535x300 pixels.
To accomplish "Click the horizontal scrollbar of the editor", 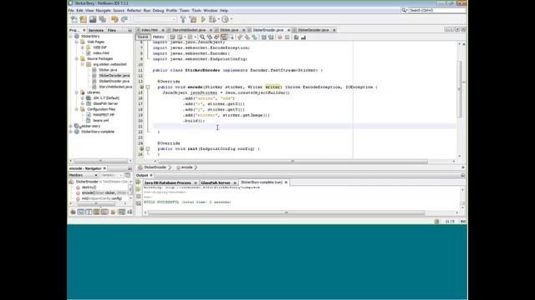I will [x=293, y=162].
